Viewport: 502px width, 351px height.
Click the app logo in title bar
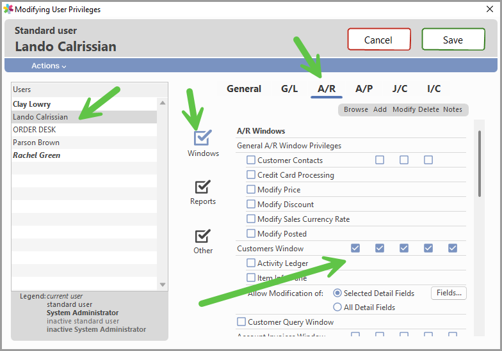tap(8, 9)
